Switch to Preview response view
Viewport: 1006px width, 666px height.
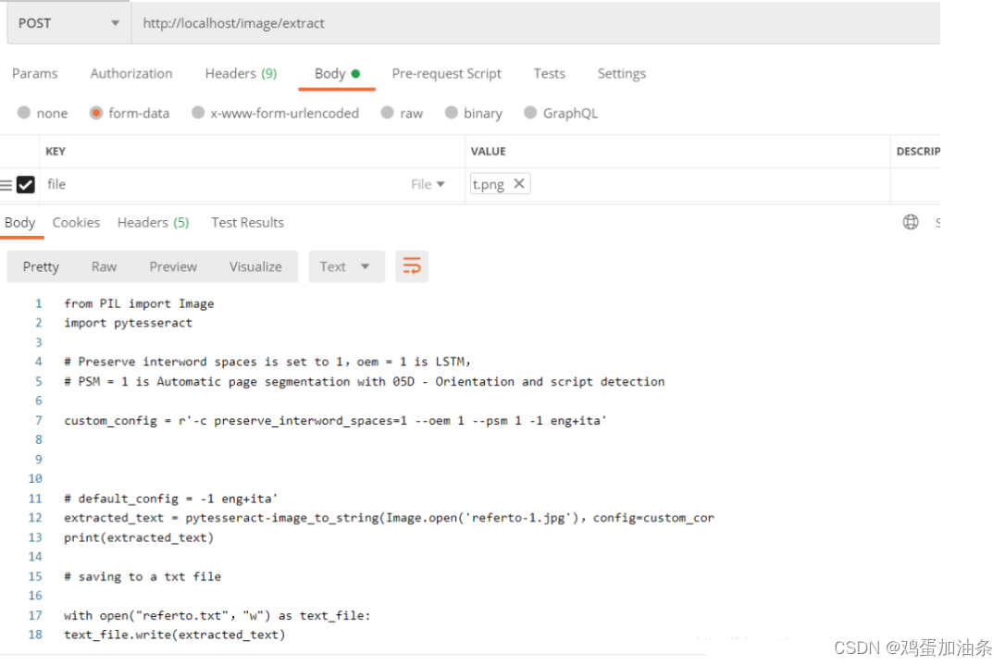point(173,266)
